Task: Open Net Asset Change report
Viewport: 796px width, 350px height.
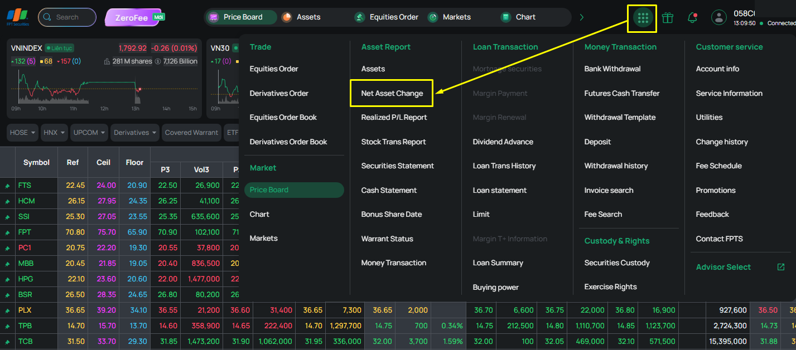Action: 392,93
